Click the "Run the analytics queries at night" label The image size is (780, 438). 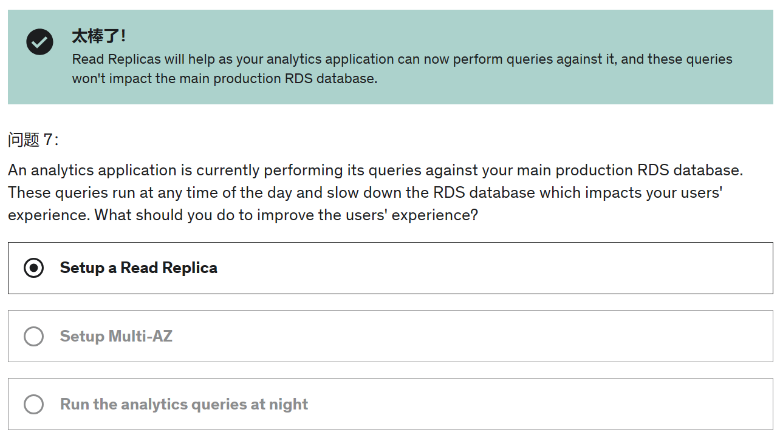[x=184, y=404]
